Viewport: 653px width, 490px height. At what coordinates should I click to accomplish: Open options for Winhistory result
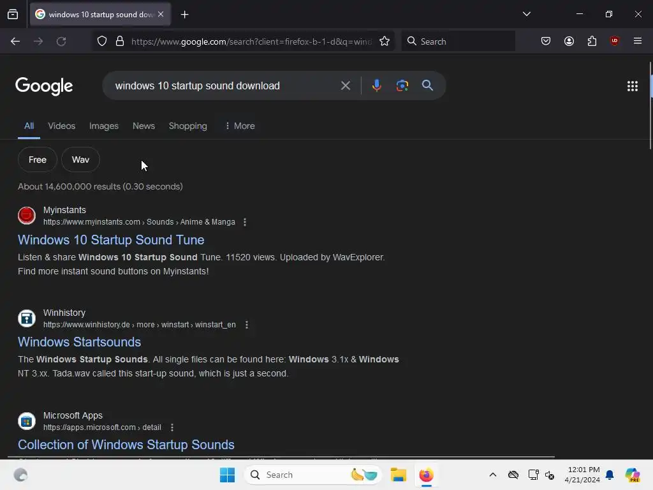tap(247, 325)
